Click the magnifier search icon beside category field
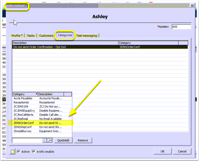 click(x=44, y=140)
